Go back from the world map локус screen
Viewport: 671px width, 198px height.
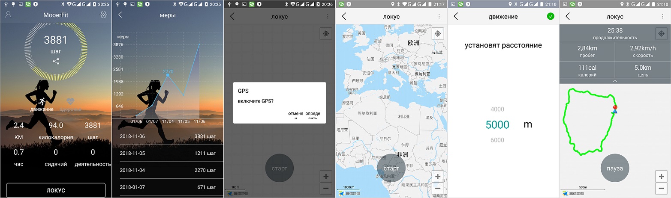(344, 16)
